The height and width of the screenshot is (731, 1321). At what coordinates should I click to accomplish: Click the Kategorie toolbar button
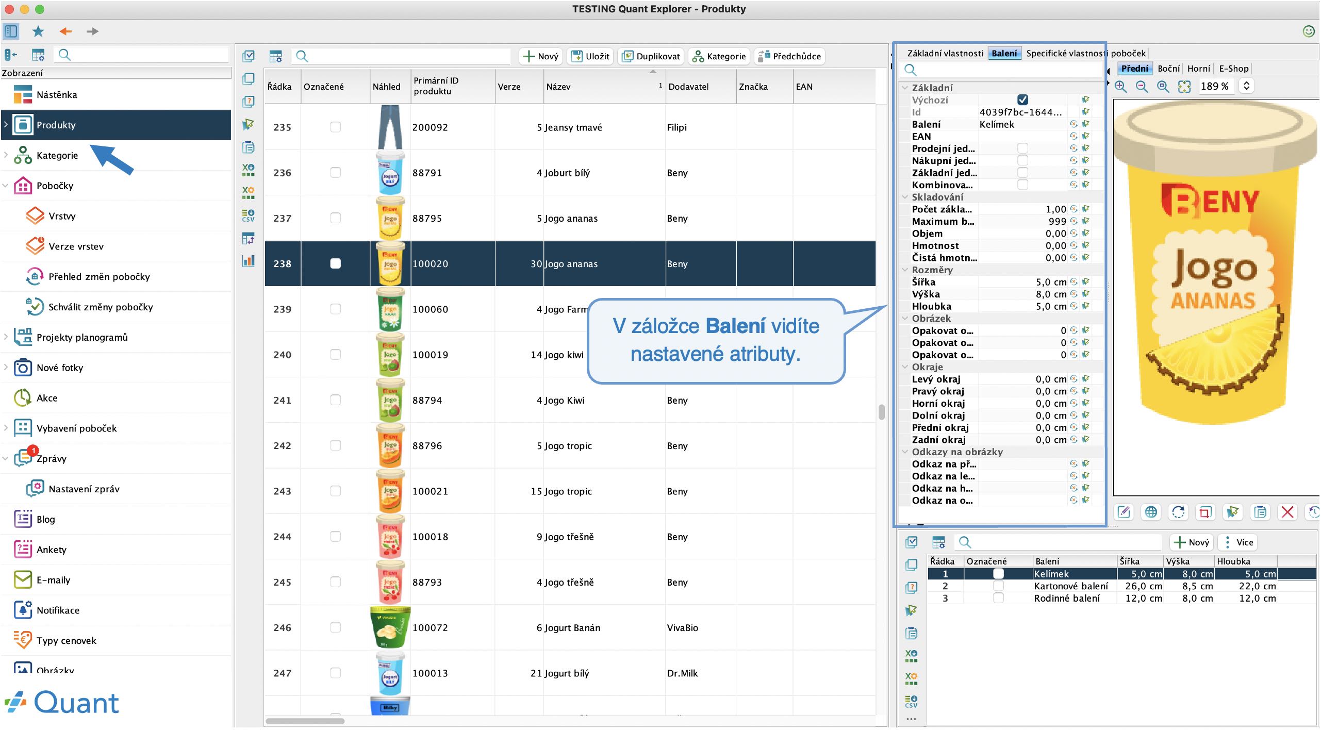coord(719,57)
